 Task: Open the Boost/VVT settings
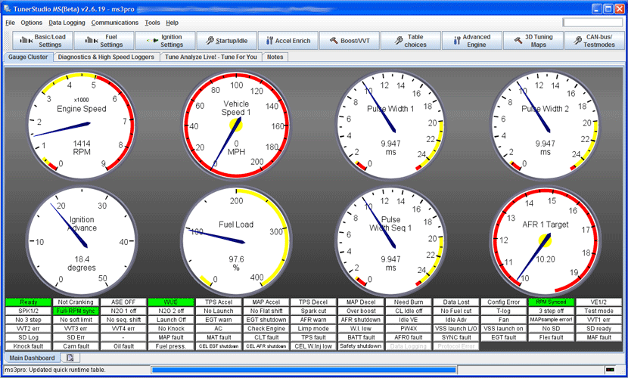coord(349,41)
